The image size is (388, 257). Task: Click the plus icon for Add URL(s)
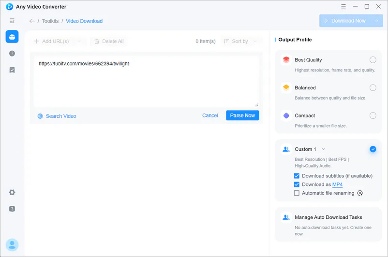click(36, 41)
